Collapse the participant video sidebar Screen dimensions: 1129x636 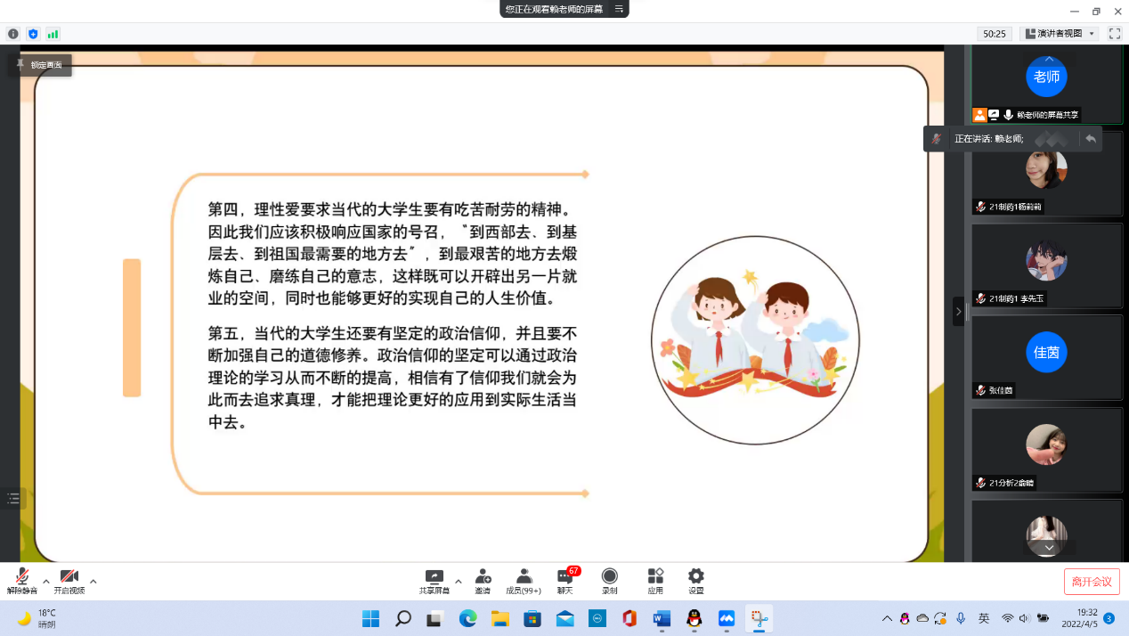click(958, 311)
